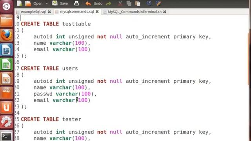Image resolution: width=251 pixels, height=141 pixels.
Task: Click the Open file folder icon
Action: click(x=28, y=4)
